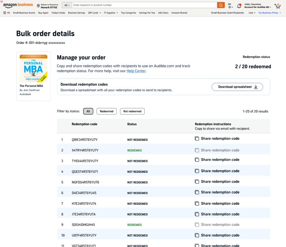Open the hamburger All menu

[x=7, y=13]
